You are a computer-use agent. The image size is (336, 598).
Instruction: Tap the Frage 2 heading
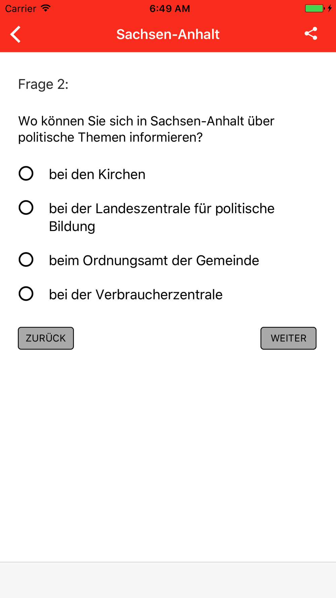coord(43,84)
